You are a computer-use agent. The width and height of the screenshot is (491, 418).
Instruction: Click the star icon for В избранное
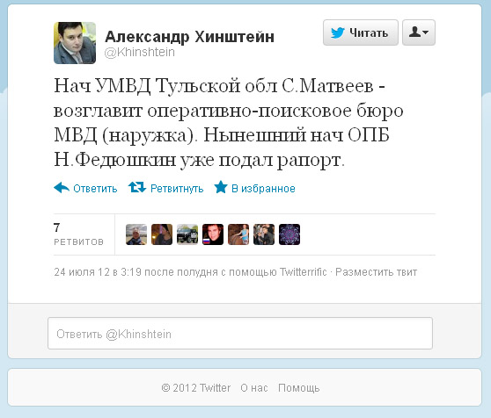pos(221,187)
